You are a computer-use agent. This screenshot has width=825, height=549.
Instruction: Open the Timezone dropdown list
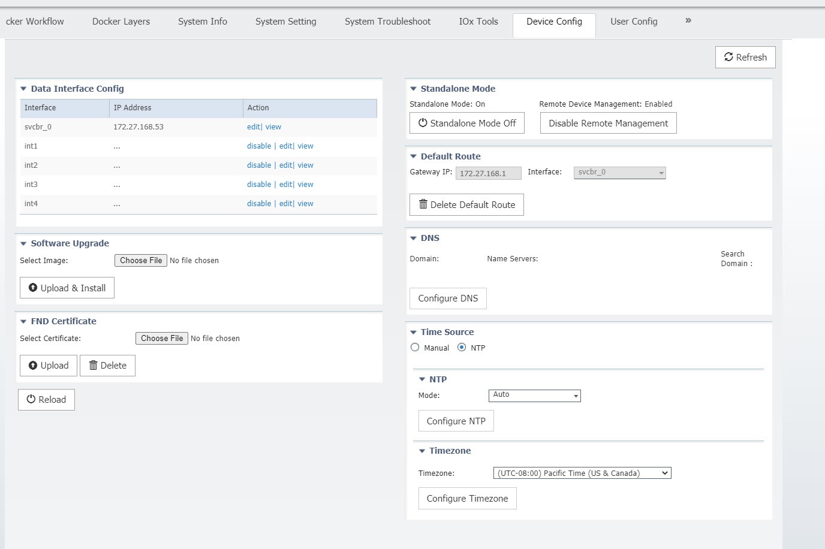[x=582, y=473]
